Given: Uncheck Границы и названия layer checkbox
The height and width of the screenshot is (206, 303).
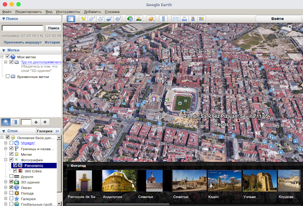Looking at the screenshot, I should click(11, 148).
